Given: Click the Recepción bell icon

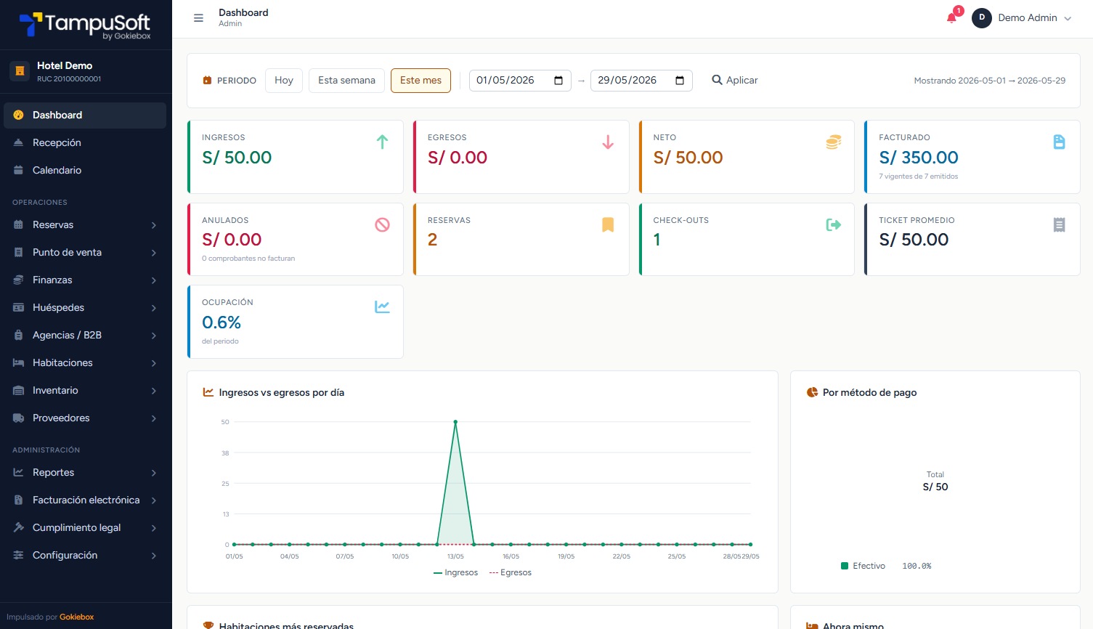Looking at the screenshot, I should pos(19,142).
